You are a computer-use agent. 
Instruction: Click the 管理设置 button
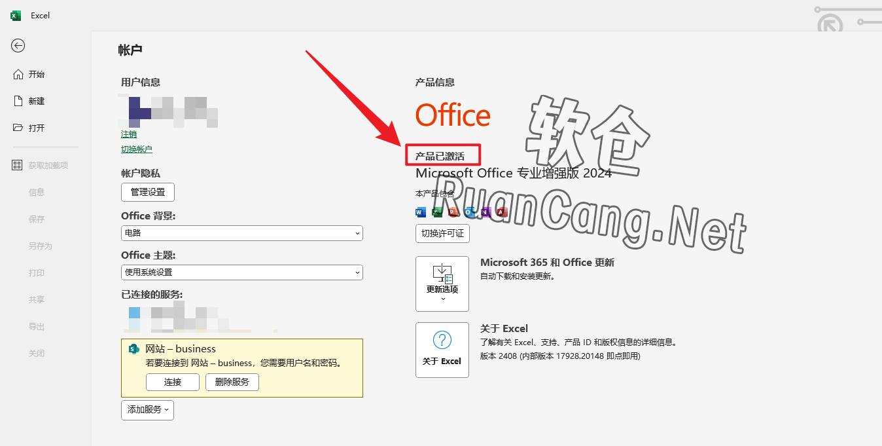click(x=148, y=192)
